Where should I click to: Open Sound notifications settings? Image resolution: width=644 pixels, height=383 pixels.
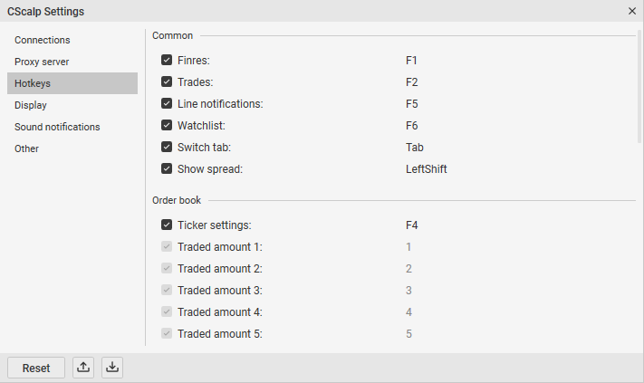pos(57,127)
